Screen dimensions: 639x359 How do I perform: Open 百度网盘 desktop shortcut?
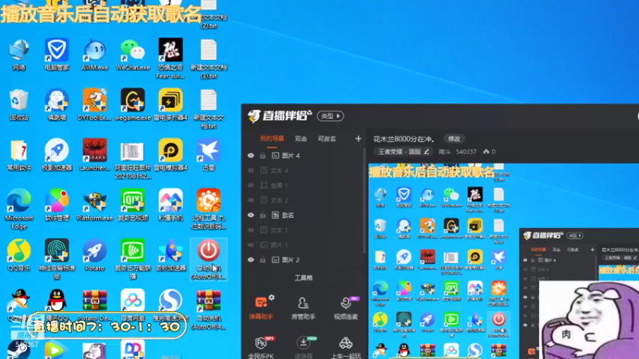[x=133, y=305]
